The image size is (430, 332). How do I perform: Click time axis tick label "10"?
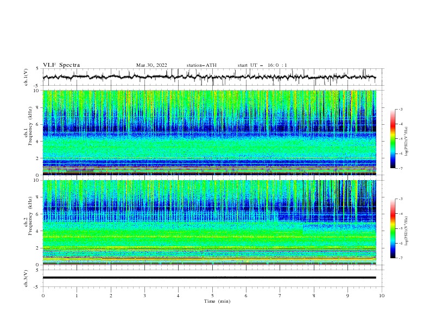382,296
